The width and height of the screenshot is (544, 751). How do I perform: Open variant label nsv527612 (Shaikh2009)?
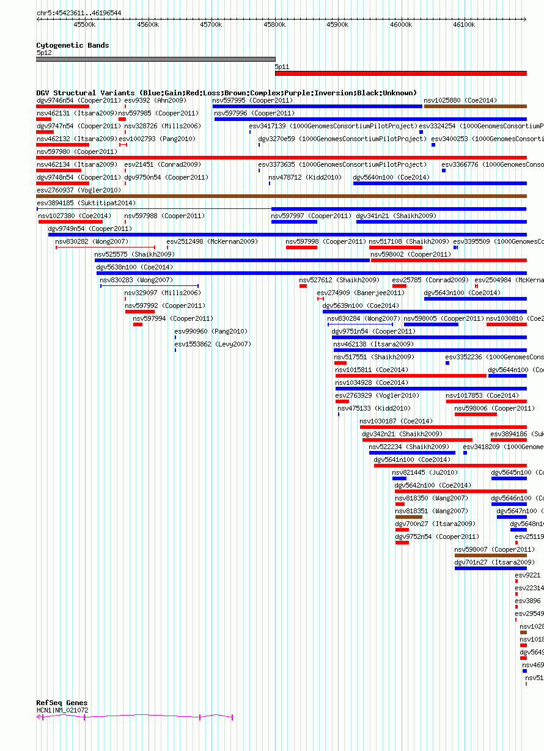tap(339, 280)
